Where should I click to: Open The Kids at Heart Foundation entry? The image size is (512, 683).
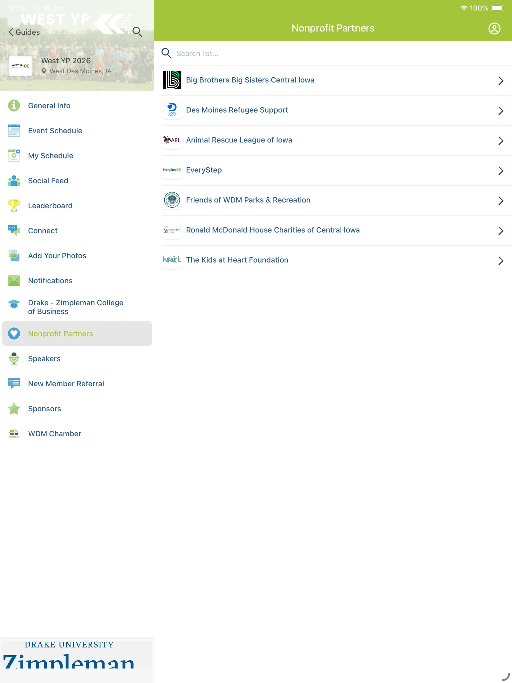point(333,260)
